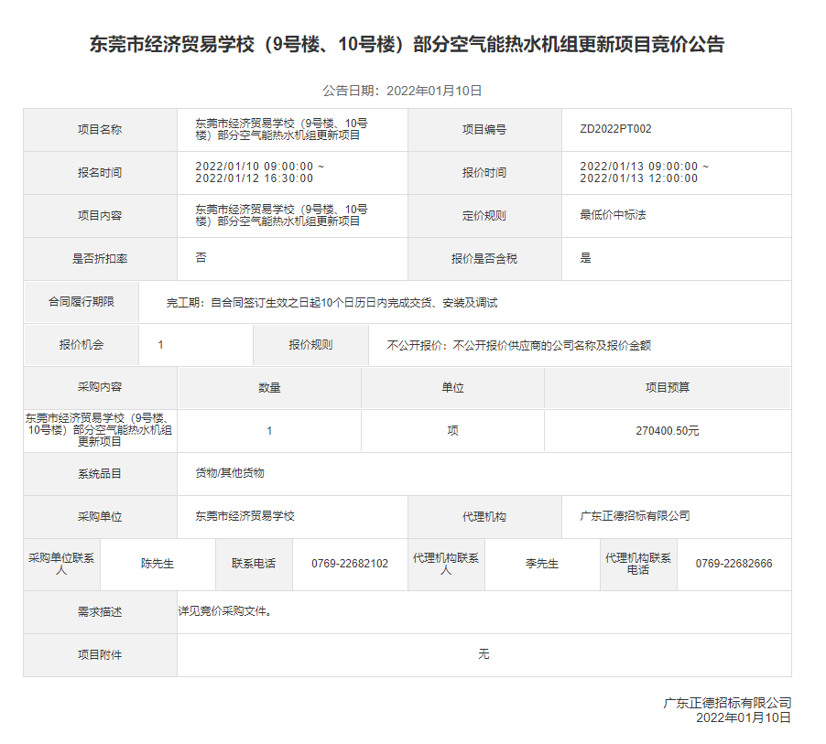826x744 pixels.
Task: Select phone number 0769-22682666
Action: pyautogui.click(x=734, y=564)
